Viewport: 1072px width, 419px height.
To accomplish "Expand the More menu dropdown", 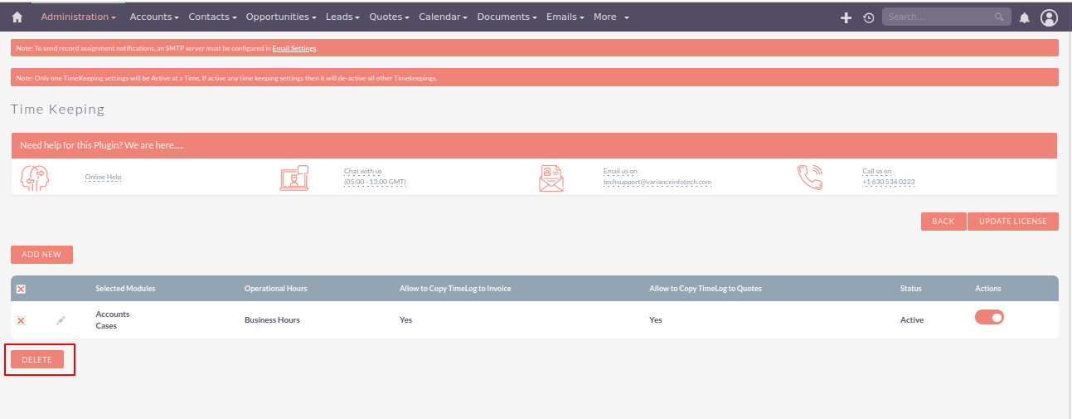I will click(x=611, y=17).
